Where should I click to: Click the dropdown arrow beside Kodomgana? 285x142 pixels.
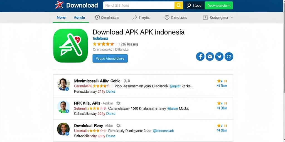pyautogui.click(x=232, y=17)
